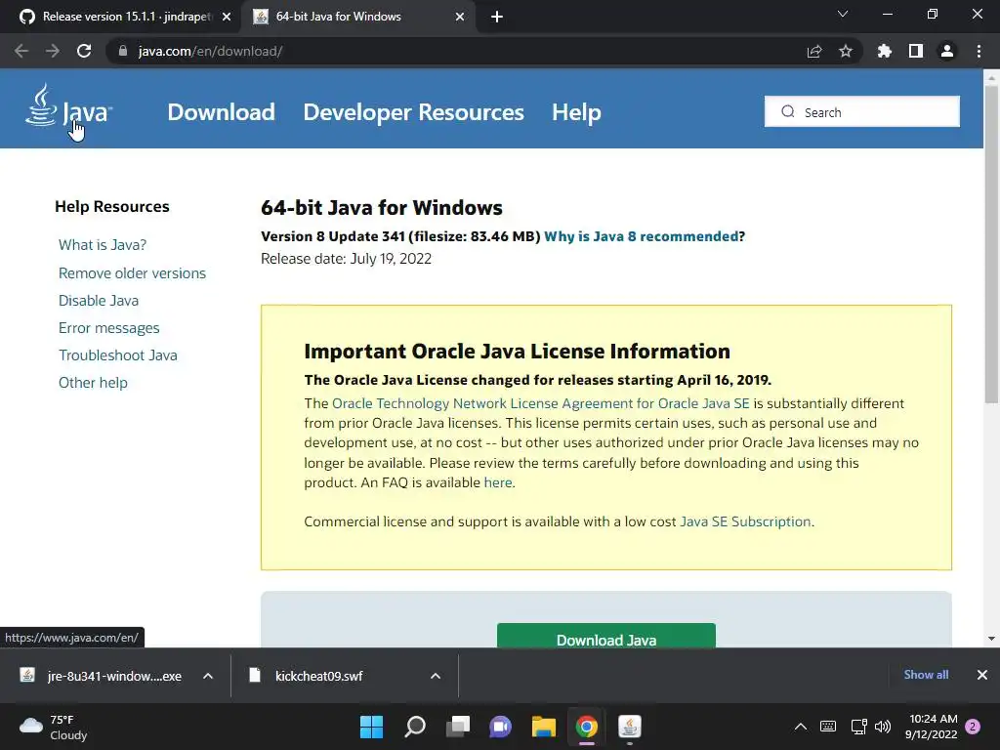The image size is (1000, 750).
Task: Click the padlock site info icon
Action: 123,51
